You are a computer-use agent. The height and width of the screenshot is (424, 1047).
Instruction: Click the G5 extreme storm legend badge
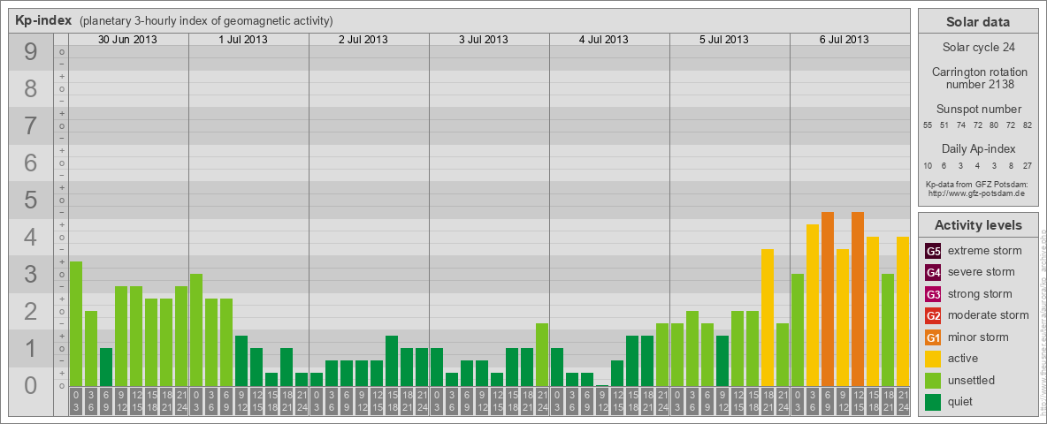click(x=933, y=251)
